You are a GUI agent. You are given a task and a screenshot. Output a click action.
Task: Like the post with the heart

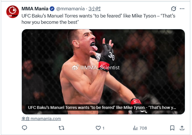[98, 128]
